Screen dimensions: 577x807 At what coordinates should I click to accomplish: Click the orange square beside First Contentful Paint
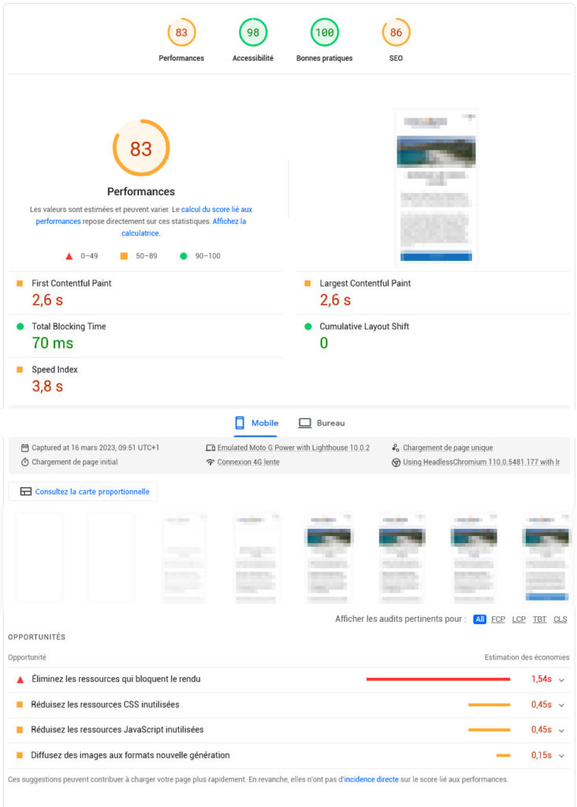tap(20, 283)
